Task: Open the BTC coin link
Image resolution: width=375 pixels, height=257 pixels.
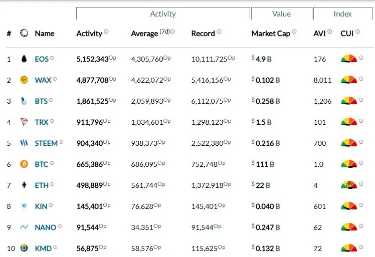Action: 42,164
